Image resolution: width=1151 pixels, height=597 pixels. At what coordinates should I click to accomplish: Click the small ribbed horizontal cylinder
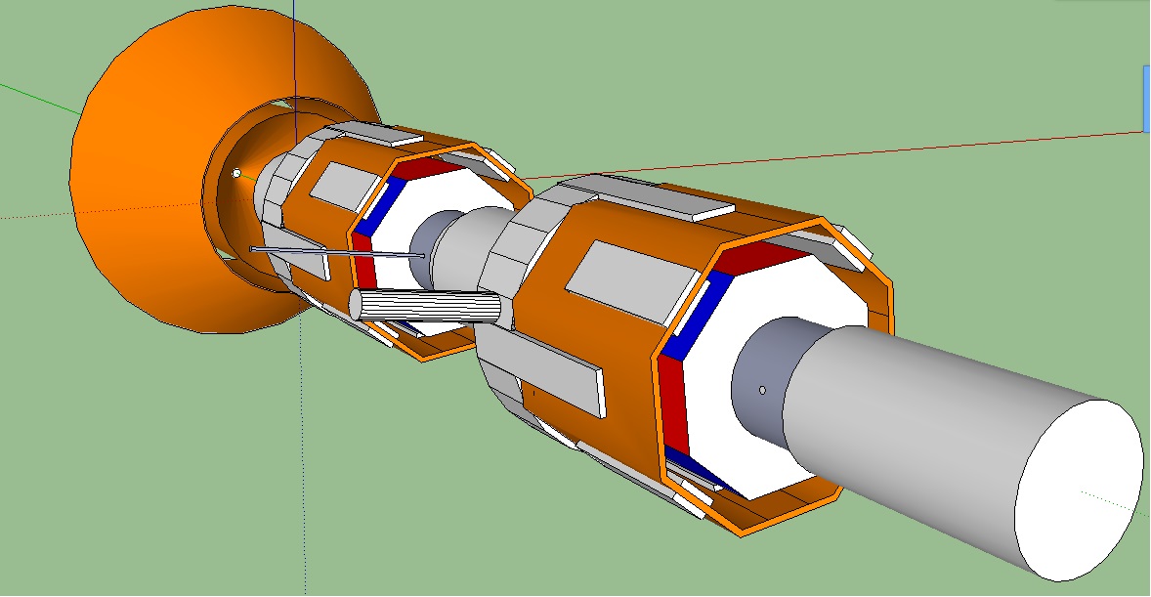(x=426, y=305)
